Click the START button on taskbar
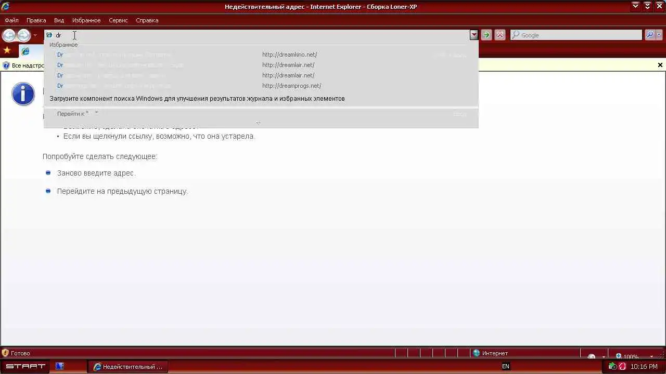666x374 pixels. [25, 366]
